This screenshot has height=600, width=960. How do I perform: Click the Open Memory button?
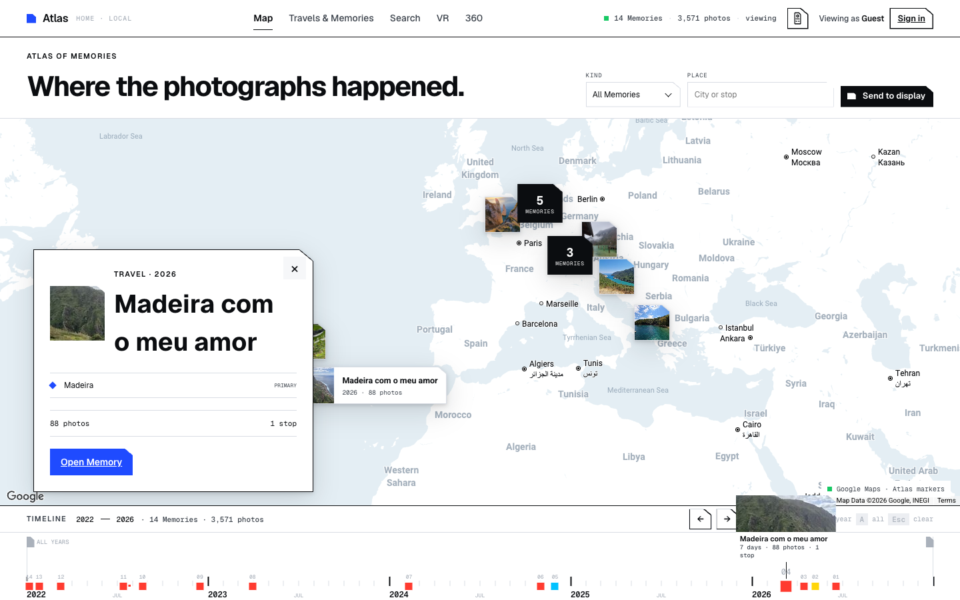(x=91, y=462)
